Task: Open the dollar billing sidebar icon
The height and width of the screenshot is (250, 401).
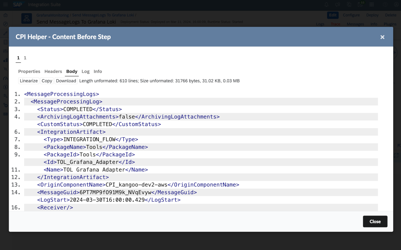Action: [5, 87]
